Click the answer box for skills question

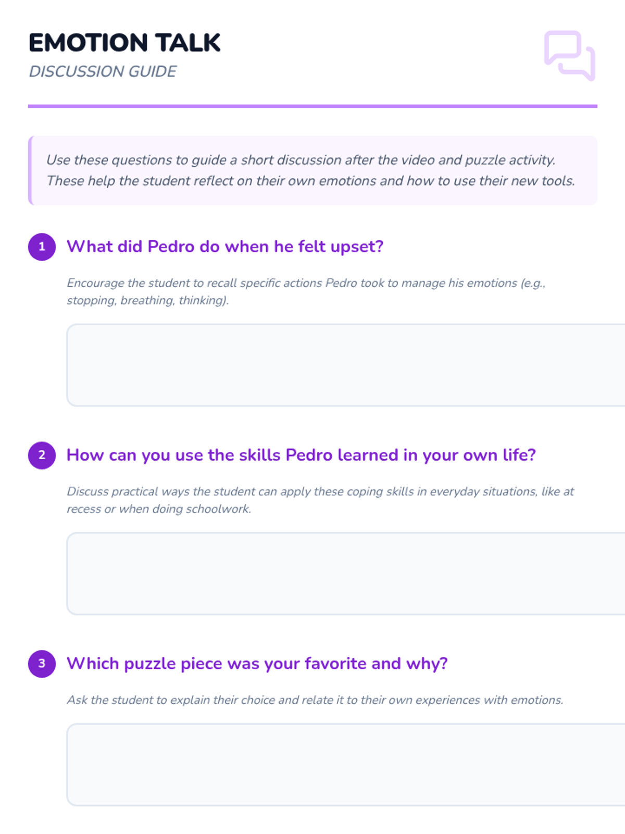[346, 573]
